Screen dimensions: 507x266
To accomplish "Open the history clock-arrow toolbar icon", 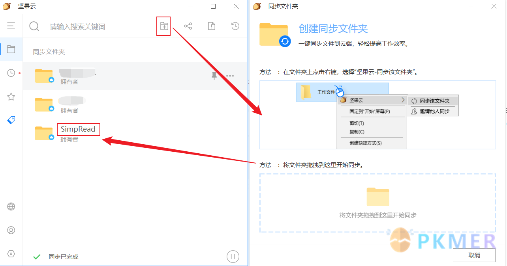I will [235, 26].
